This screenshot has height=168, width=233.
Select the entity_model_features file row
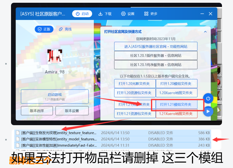(x=113, y=139)
